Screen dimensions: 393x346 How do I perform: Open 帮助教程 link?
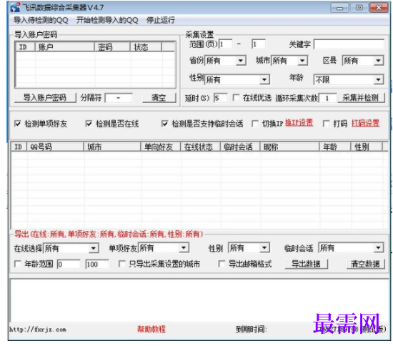(151, 330)
